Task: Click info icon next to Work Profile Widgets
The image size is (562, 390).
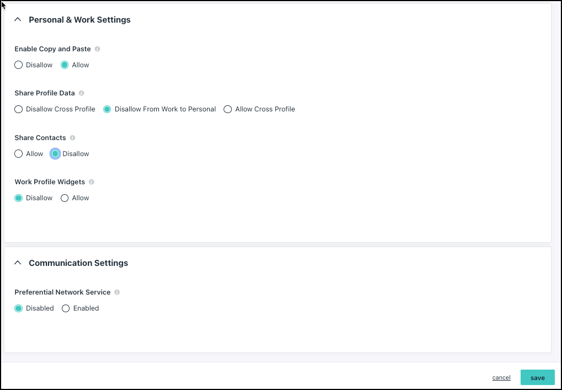Action: tap(92, 182)
